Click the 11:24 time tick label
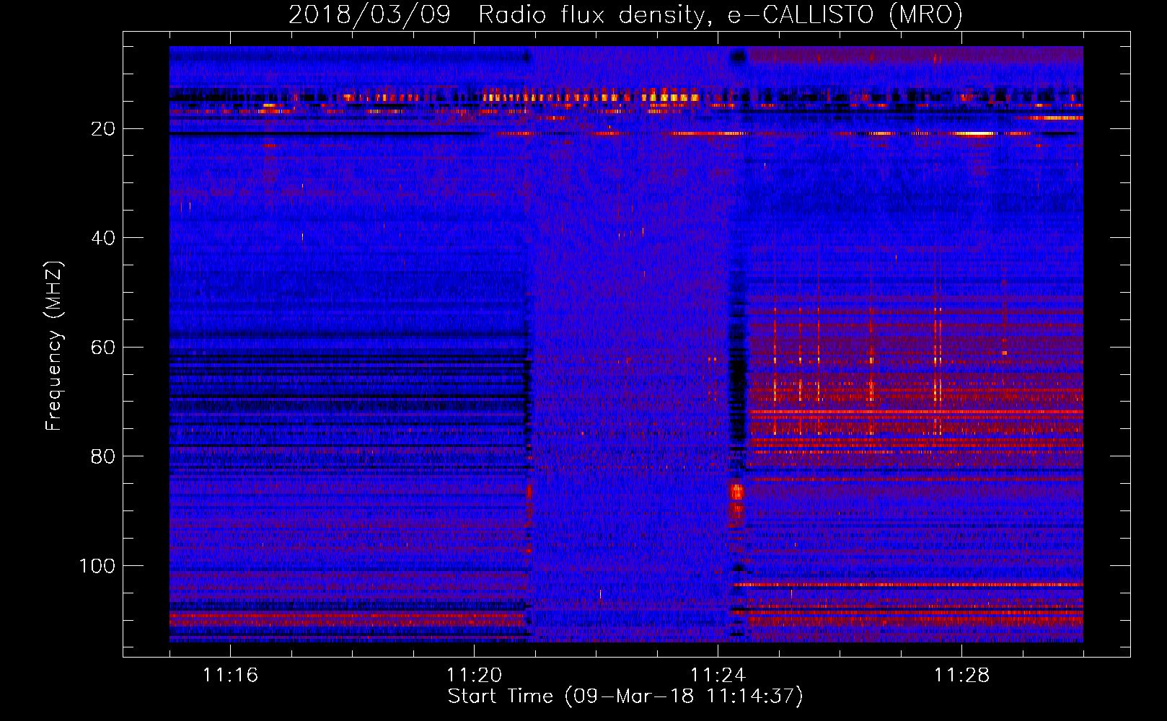Image resolution: width=1167 pixels, height=721 pixels. [x=718, y=675]
